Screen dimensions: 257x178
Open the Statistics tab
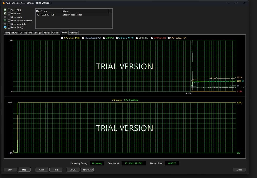click(74, 33)
